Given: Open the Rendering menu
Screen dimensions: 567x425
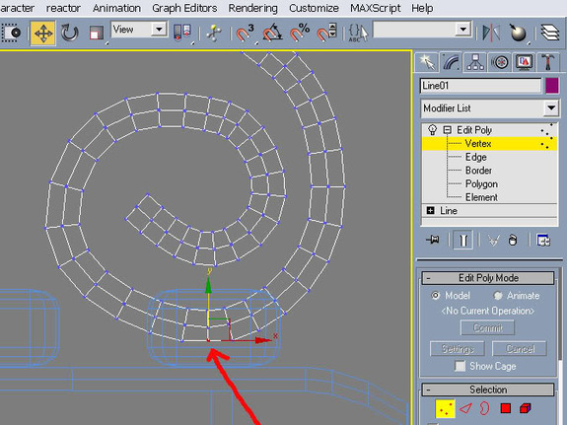Looking at the screenshot, I should tap(252, 8).
